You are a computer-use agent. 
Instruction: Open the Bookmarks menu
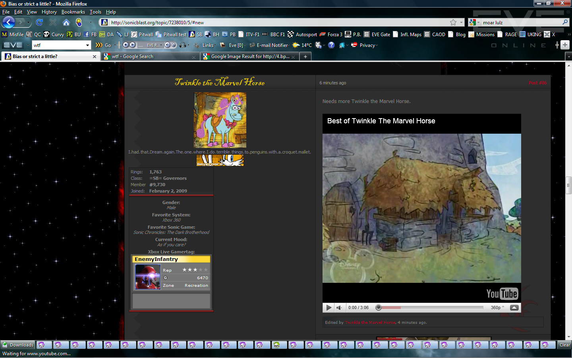pyautogui.click(x=73, y=12)
